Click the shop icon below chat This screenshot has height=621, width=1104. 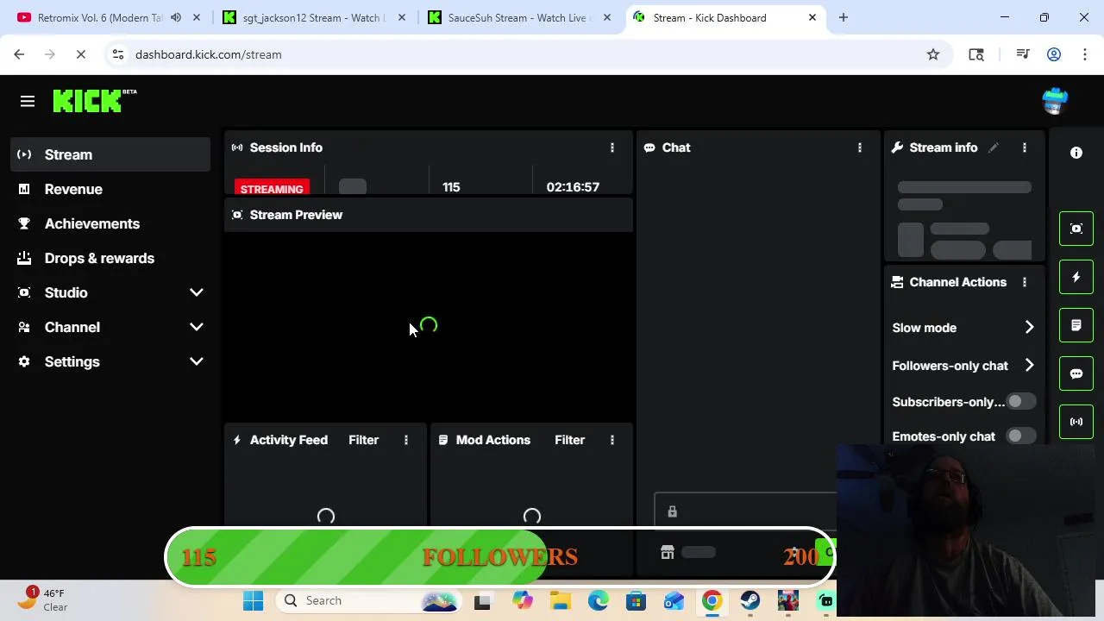point(668,552)
